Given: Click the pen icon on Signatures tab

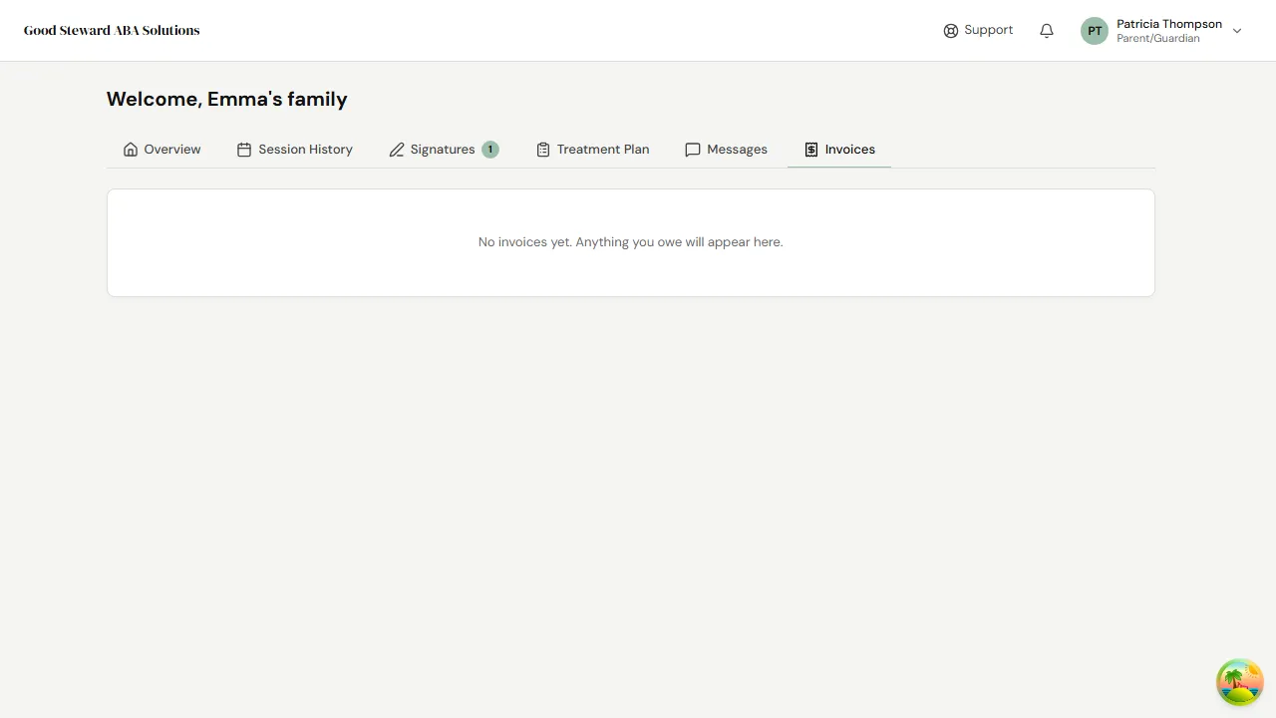Looking at the screenshot, I should tap(397, 149).
